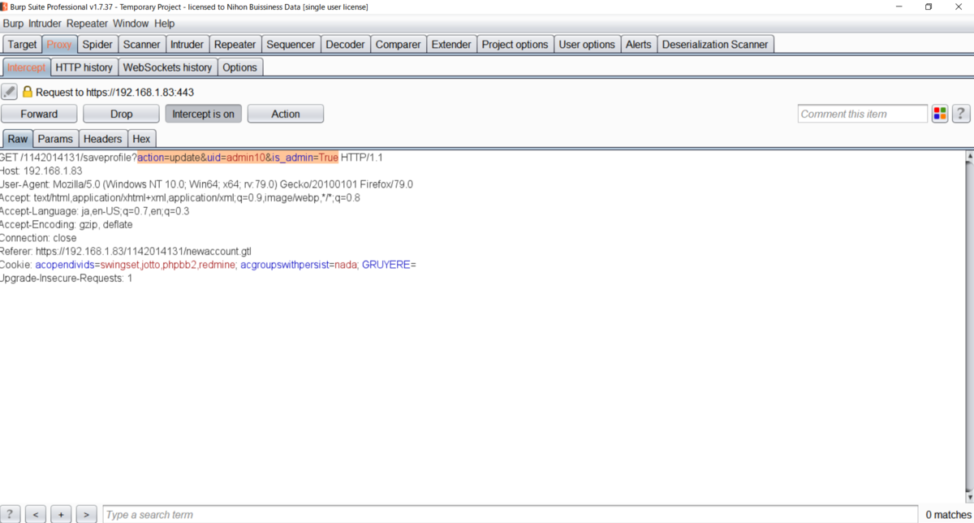Click the request editor scroll down arrow

(968, 496)
